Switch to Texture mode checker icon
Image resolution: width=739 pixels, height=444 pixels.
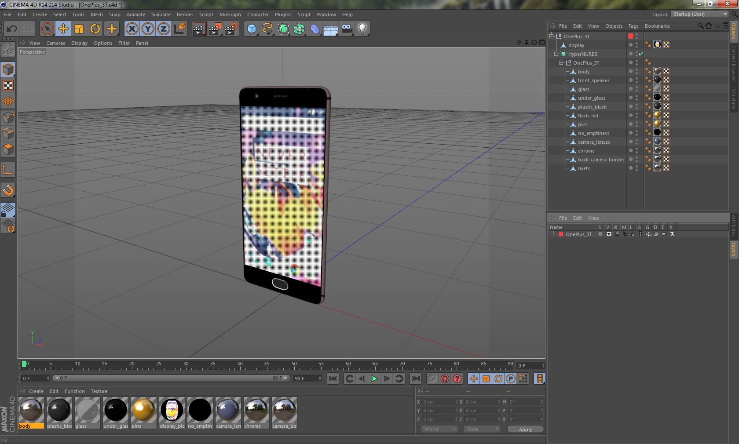(x=8, y=86)
